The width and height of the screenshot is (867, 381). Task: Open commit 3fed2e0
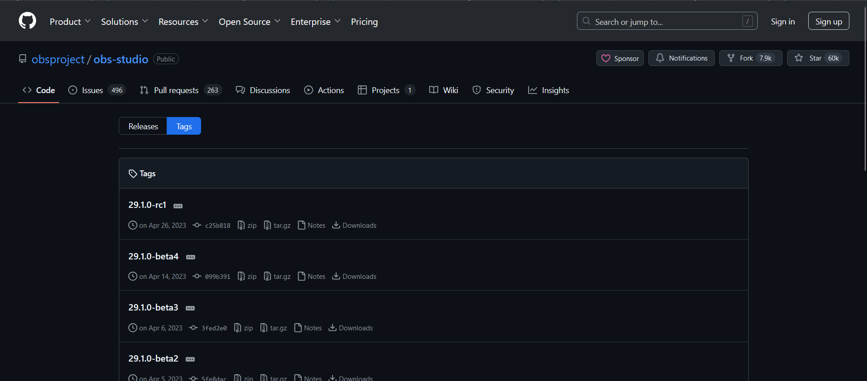click(x=208, y=328)
